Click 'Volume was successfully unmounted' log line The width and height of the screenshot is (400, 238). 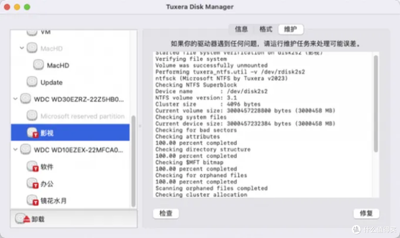211,65
